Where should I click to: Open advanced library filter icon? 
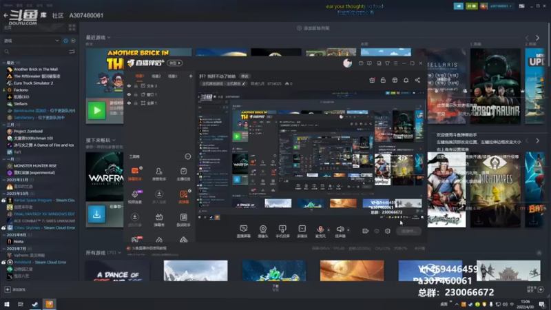click(x=72, y=52)
